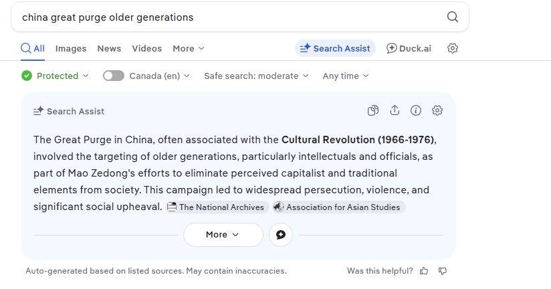Click into the search query field
The width and height of the screenshot is (551, 289).
(227, 17)
